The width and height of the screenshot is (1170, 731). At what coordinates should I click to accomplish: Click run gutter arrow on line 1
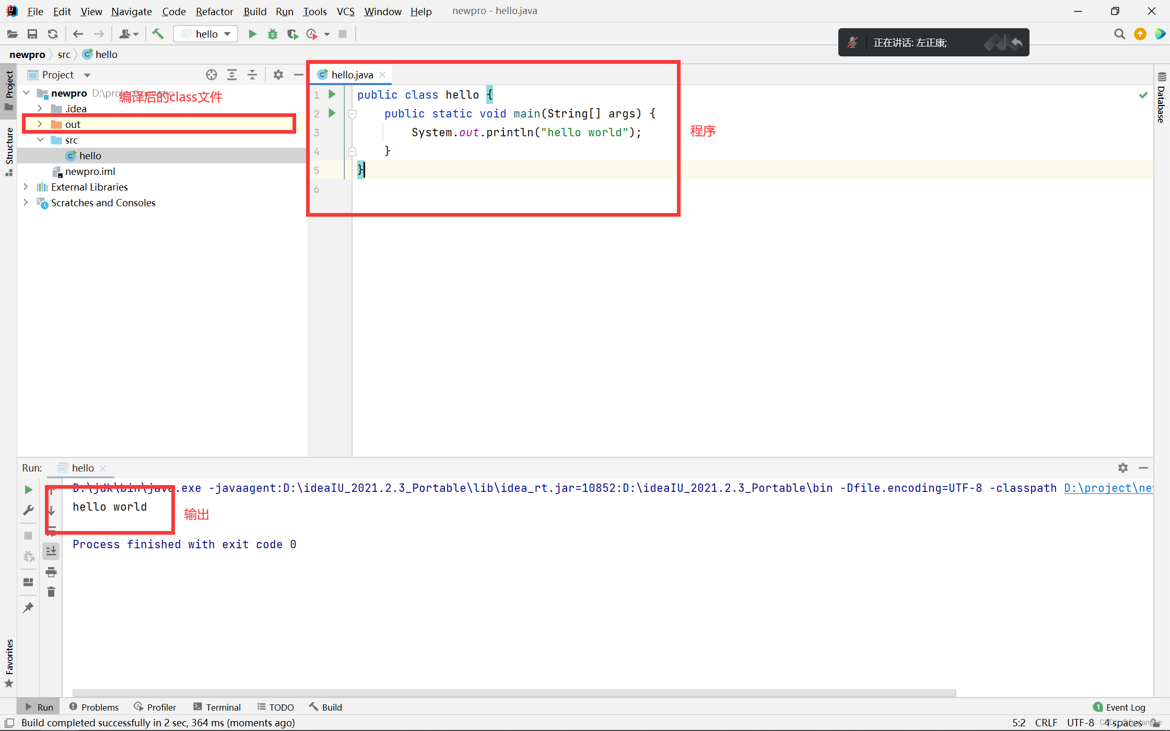coord(332,95)
